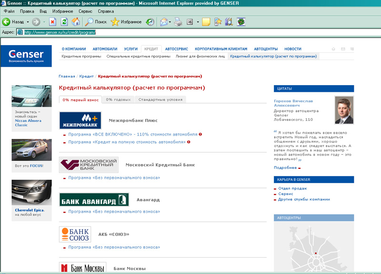Viewport: 381px width, 274px height.
Task: Open «Другие службы компании» career link
Action: pyautogui.click(x=304, y=199)
